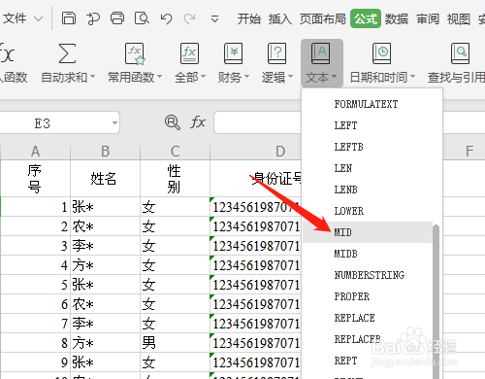Expand the 财务 dropdown arrow
Image resolution: width=485 pixels, height=379 pixels.
tap(246, 77)
